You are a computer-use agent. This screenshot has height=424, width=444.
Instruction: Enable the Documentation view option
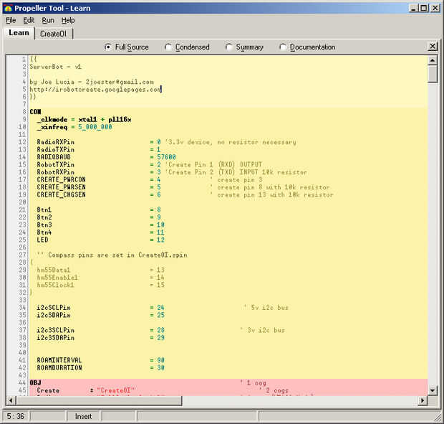(283, 47)
